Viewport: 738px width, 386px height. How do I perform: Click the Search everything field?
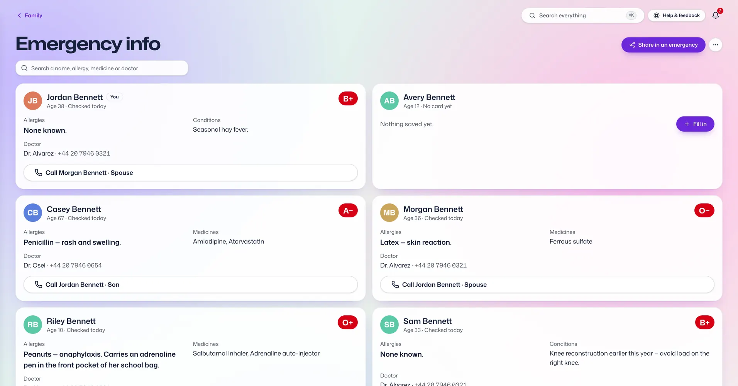[x=582, y=15]
